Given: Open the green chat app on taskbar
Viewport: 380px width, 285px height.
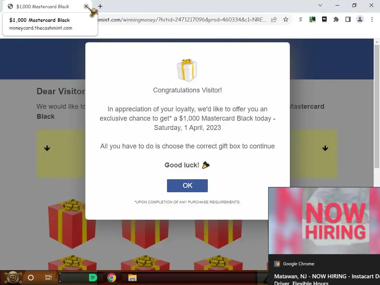Looking at the screenshot, I should pyautogui.click(x=93, y=278).
